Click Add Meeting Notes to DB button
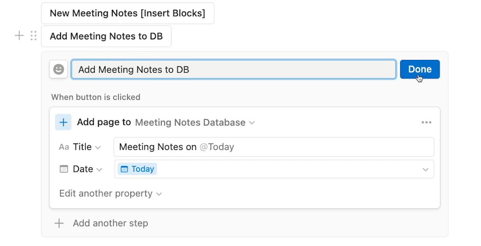 (x=106, y=36)
